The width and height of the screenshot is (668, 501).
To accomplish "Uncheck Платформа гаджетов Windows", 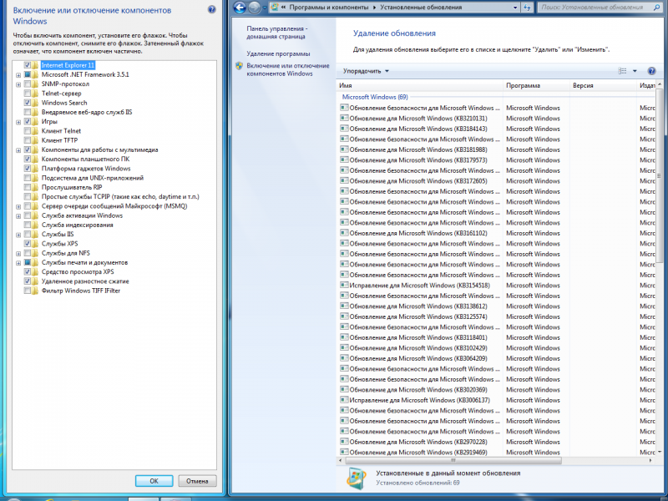I will tap(28, 169).
